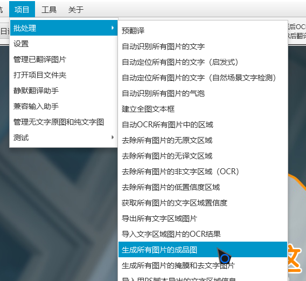Select 导入文字区域图片的OCR结果

coord(203,234)
